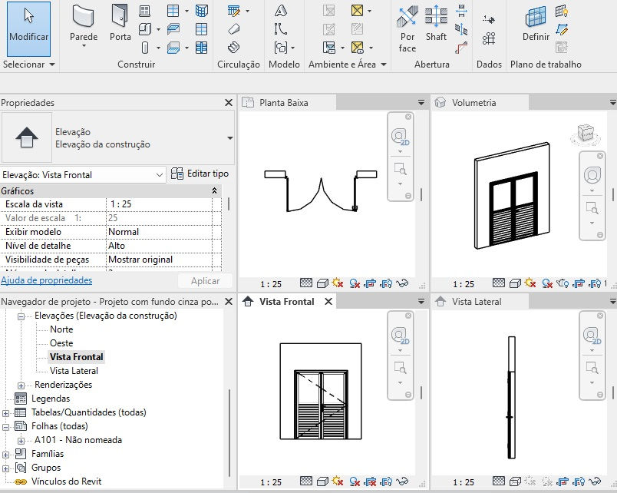Toggle temporary hide/isolate glasses in Planta Baixa
The height and width of the screenshot is (493, 617).
tap(402, 283)
